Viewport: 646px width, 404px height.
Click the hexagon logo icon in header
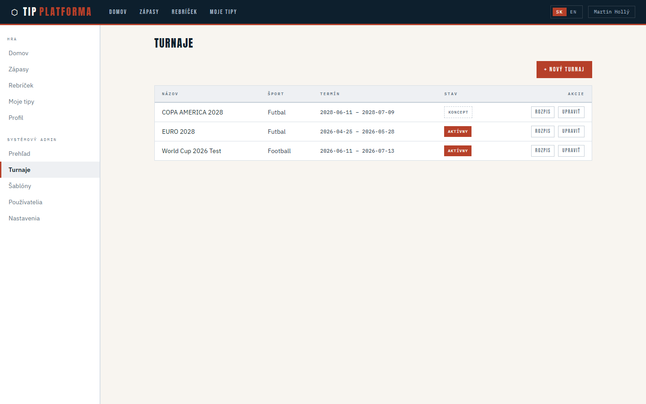[14, 12]
